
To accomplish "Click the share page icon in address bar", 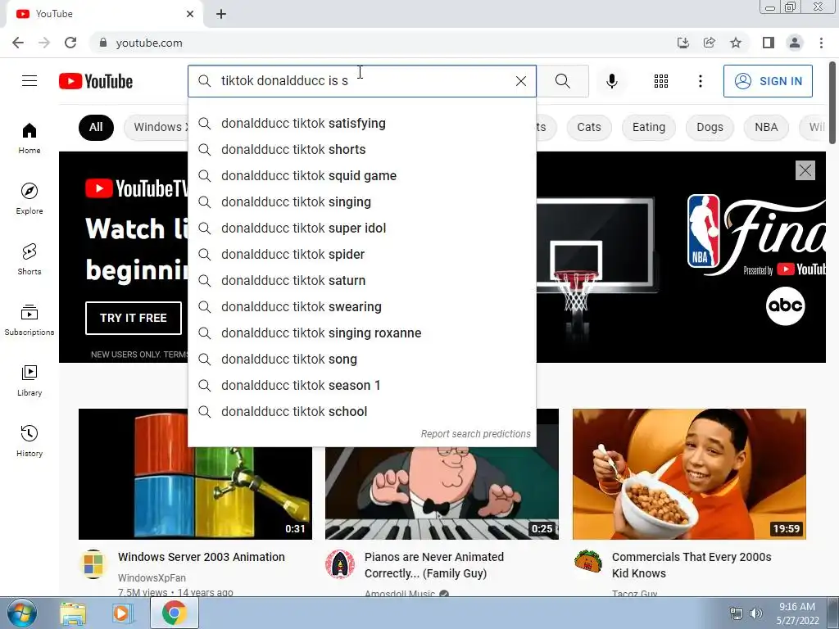I will 710,43.
